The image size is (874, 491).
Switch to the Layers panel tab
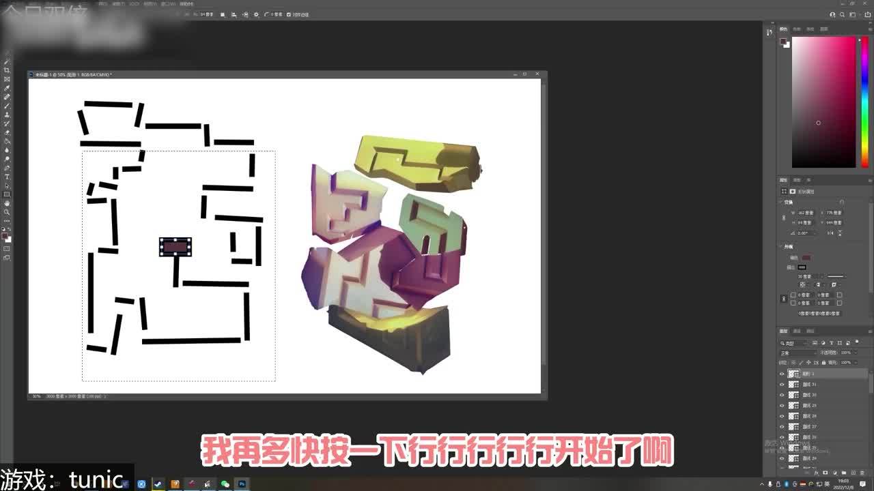[783, 331]
